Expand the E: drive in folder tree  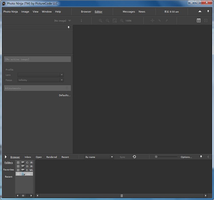click(18, 170)
